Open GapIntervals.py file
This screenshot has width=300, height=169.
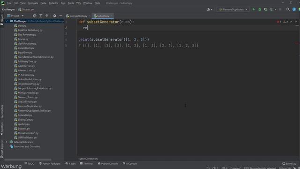pyautogui.click(x=26, y=66)
